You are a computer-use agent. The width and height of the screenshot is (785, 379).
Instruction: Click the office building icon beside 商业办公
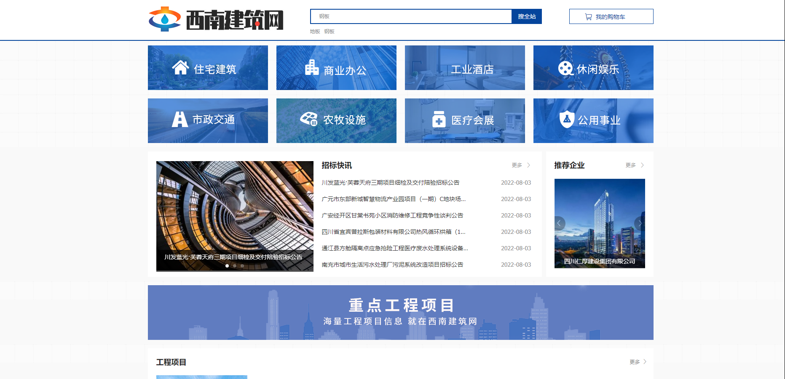(x=312, y=67)
